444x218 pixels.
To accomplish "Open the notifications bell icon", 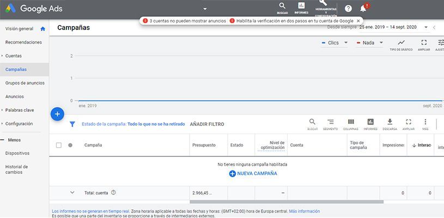I will (x=363, y=9).
